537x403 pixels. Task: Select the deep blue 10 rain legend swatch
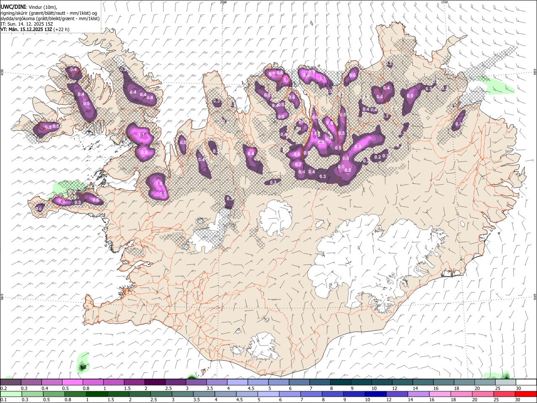(x=375, y=394)
